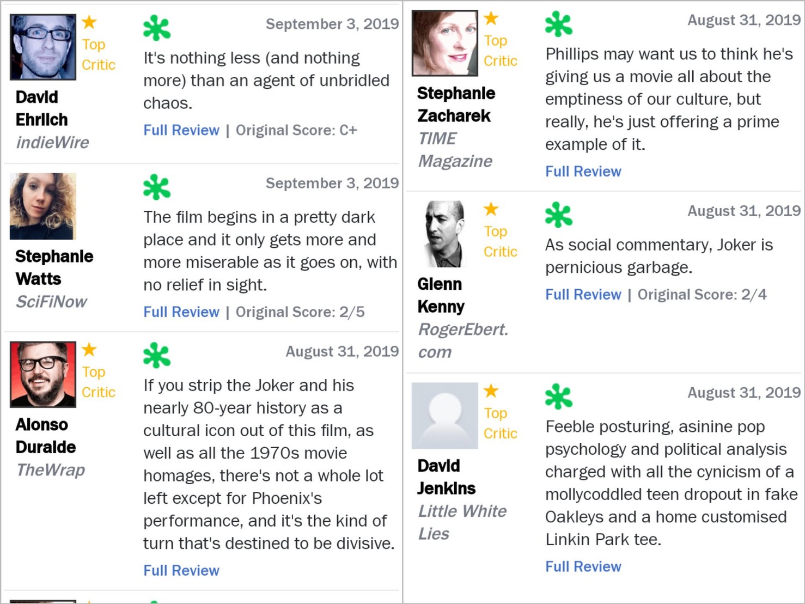
Task: Open Full Review by Stephanie Zacharek
Action: (x=583, y=172)
